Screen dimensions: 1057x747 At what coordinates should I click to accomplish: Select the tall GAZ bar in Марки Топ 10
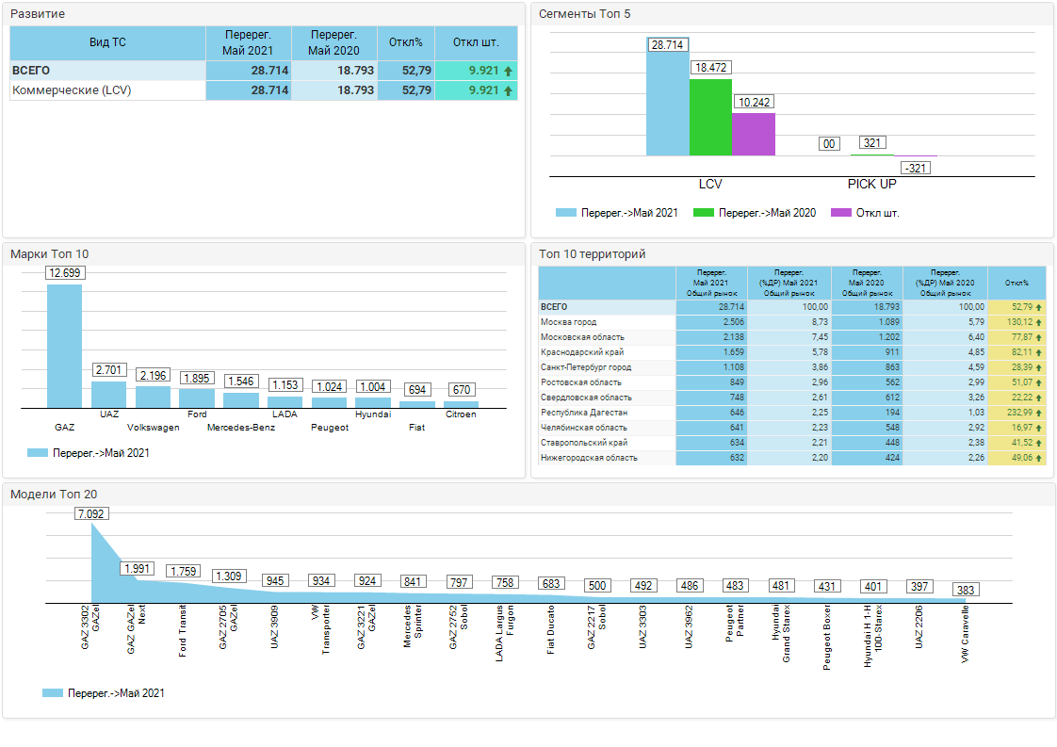click(x=64, y=345)
